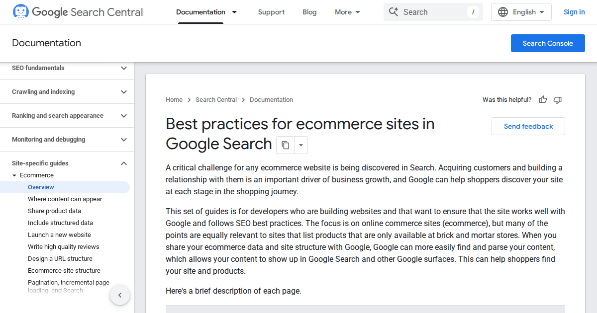Copy the page title link icon
Viewport: 597px width, 313px height.
285,145
